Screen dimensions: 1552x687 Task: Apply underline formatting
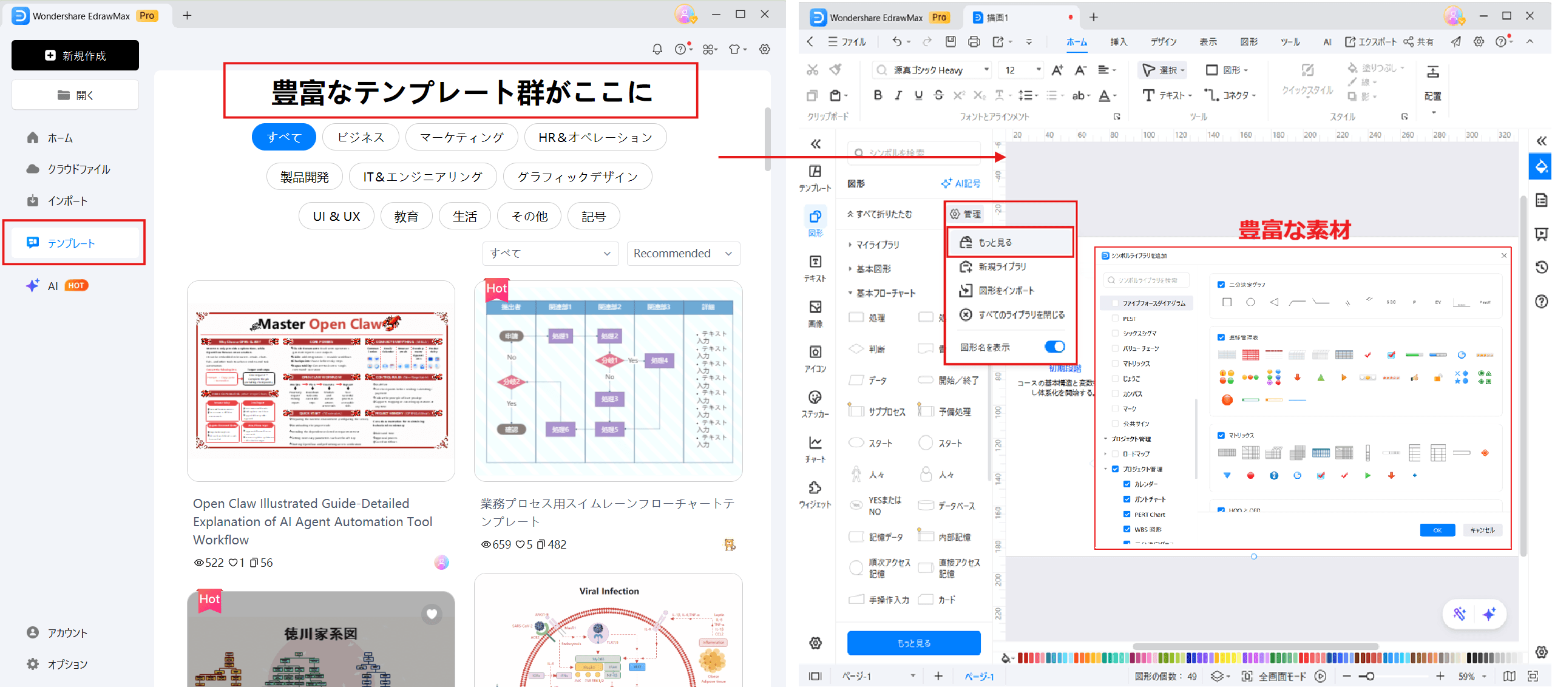(x=918, y=95)
